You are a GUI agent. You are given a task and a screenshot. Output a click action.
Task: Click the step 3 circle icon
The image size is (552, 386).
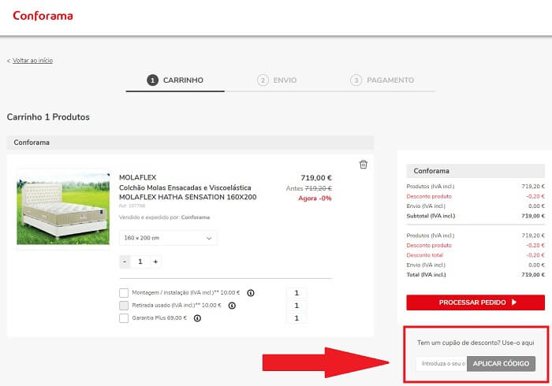356,80
